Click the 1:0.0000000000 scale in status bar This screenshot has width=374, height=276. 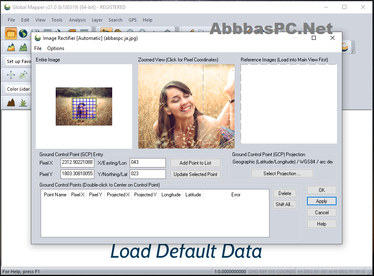tap(230, 272)
